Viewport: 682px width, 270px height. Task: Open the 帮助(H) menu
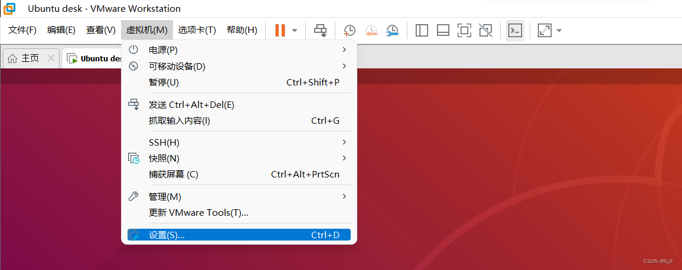242,30
